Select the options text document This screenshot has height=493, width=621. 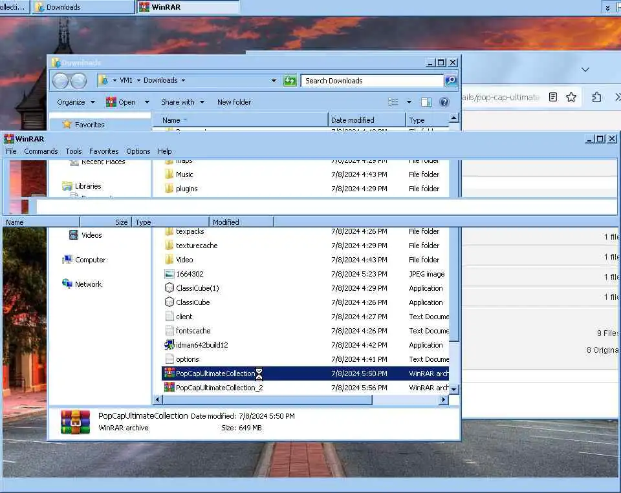pyautogui.click(x=188, y=360)
